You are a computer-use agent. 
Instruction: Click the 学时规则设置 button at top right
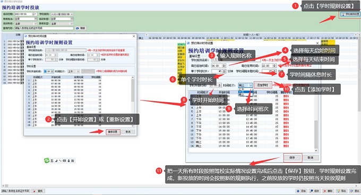[x=350, y=14]
